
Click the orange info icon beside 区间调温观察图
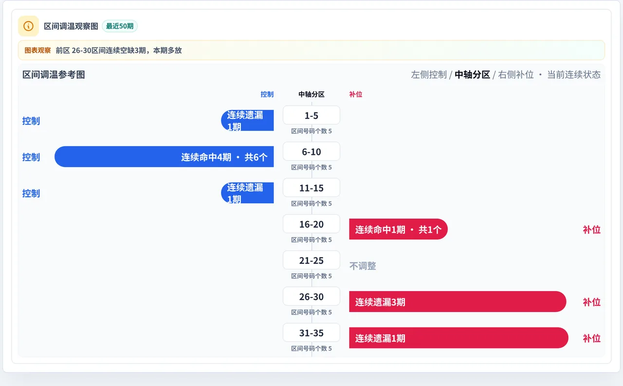(28, 26)
